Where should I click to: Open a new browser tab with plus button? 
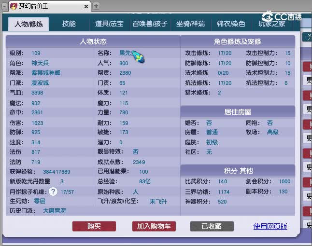point(96,6)
